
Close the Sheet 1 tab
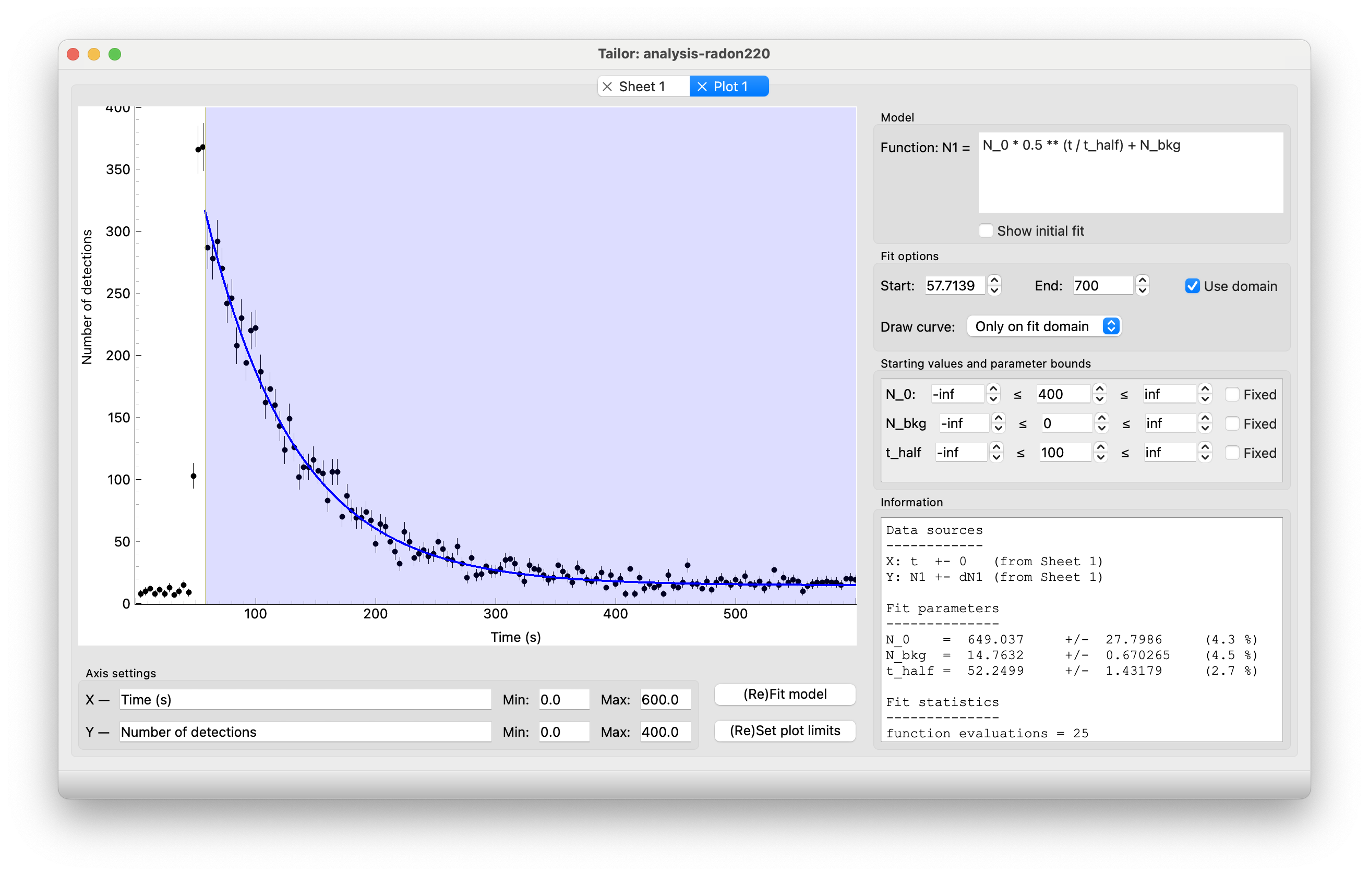click(607, 86)
